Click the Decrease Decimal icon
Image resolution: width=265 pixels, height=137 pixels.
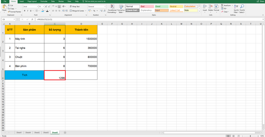pyautogui.click(x=105, y=11)
